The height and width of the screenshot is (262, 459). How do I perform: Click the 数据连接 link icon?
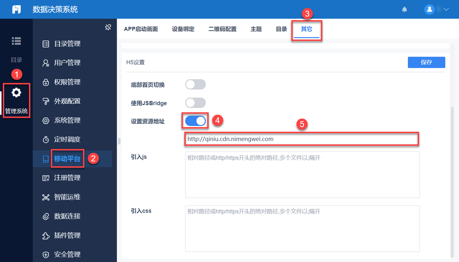pyautogui.click(x=46, y=216)
